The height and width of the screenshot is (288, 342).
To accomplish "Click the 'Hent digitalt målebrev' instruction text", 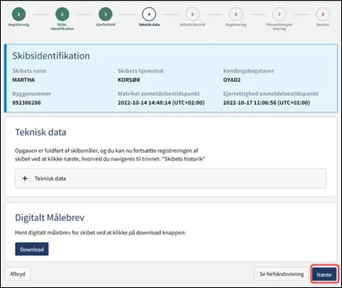I will tap(100, 233).
